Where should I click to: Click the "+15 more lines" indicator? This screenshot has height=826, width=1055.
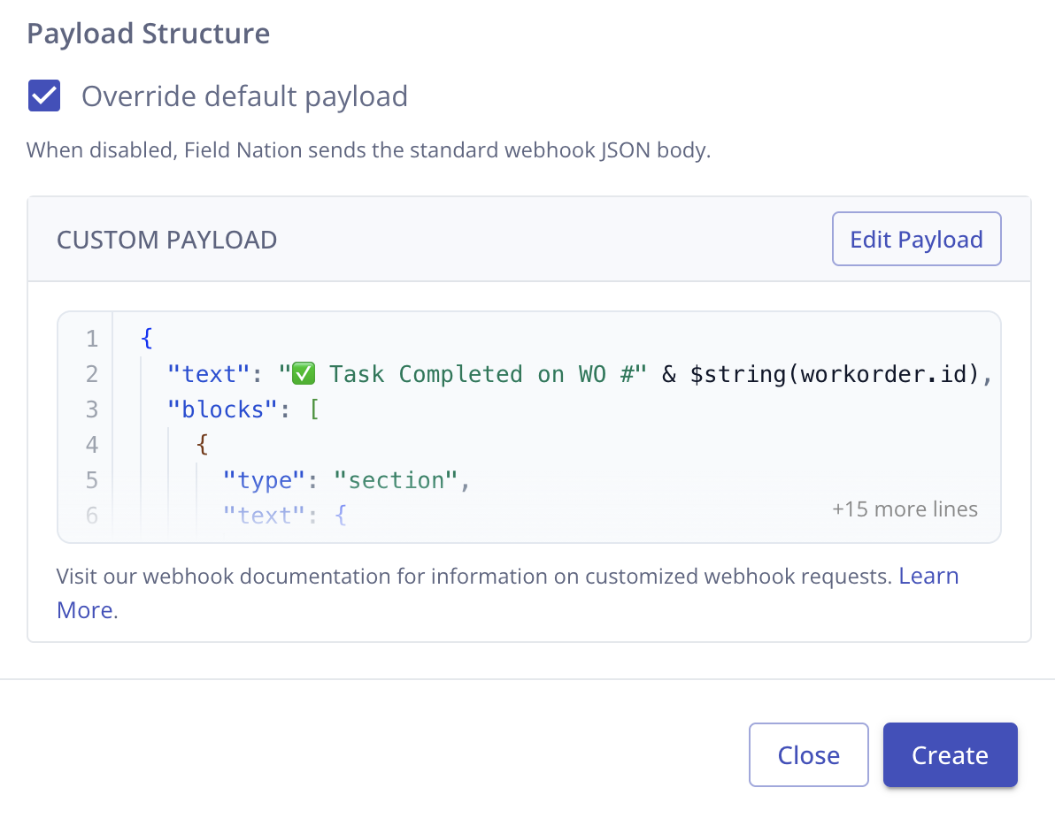[x=905, y=509]
